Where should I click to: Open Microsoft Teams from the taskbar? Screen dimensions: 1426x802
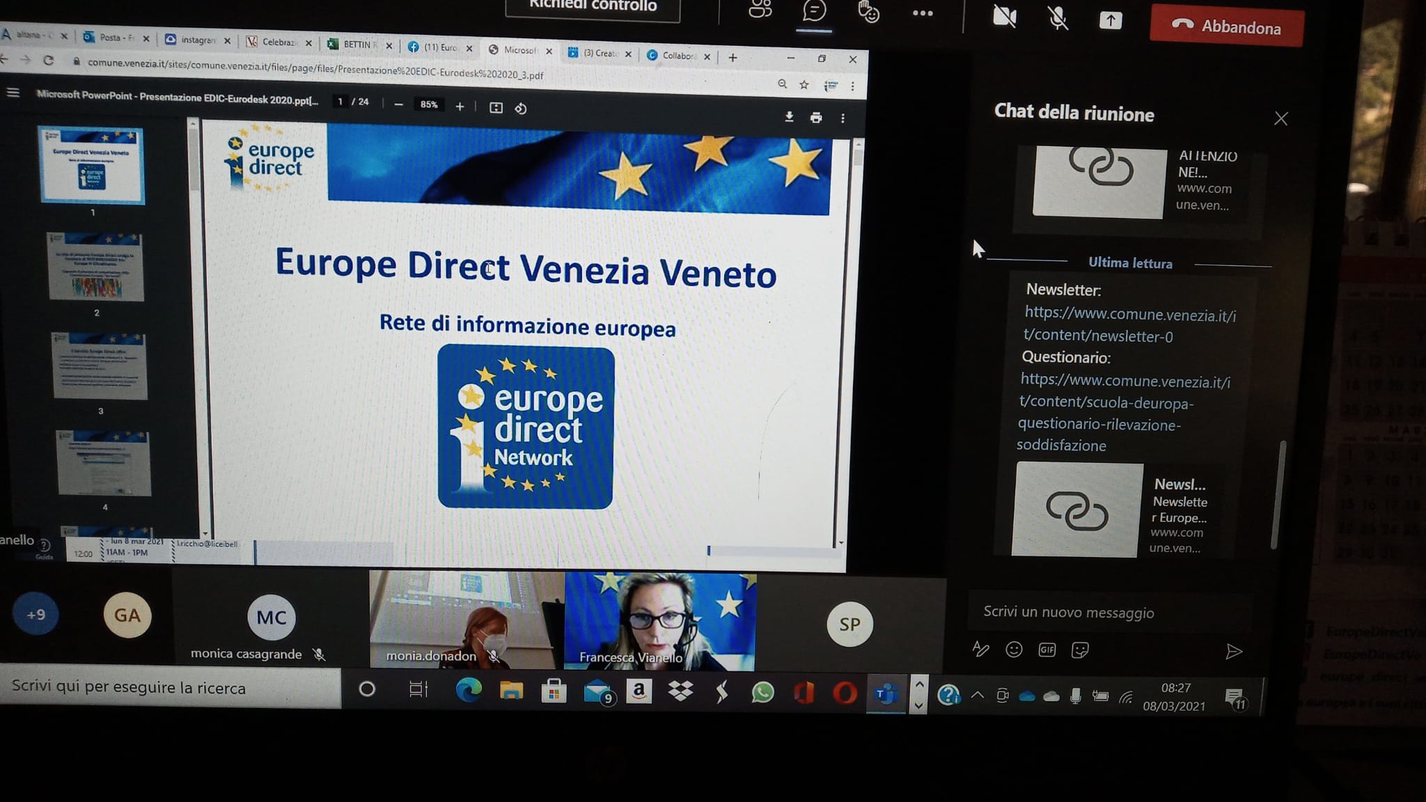[886, 694]
